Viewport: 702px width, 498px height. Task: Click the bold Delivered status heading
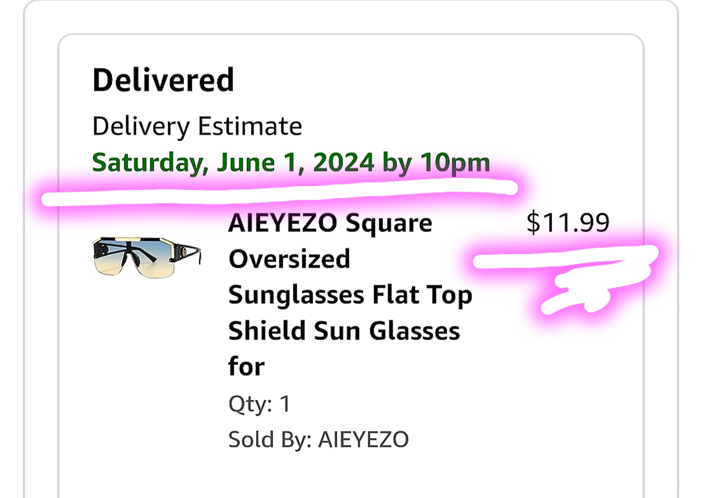click(163, 80)
